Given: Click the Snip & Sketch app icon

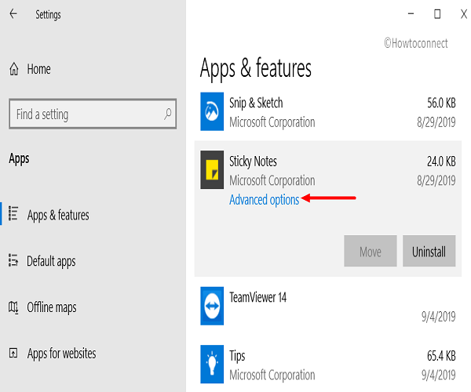Looking at the screenshot, I should tap(212, 111).
